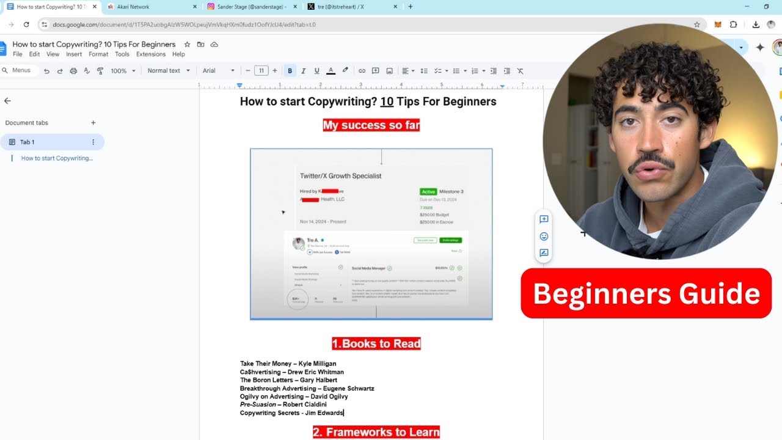Click the Google Docs home icon
The width and height of the screenshot is (782, 440).
(x=2, y=48)
